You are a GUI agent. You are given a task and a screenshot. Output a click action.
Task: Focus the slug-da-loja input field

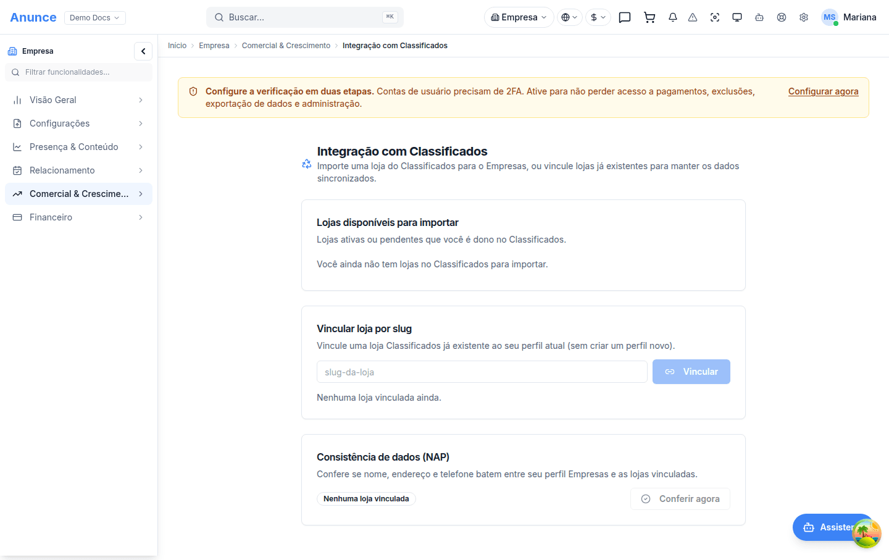click(x=482, y=372)
